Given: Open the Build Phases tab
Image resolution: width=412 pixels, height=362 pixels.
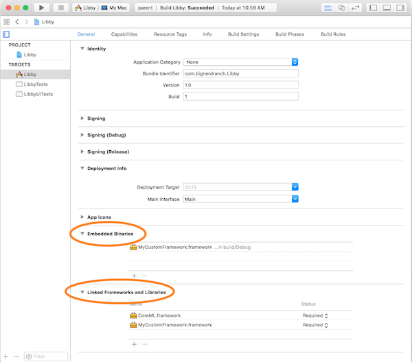Looking at the screenshot, I should tap(290, 34).
